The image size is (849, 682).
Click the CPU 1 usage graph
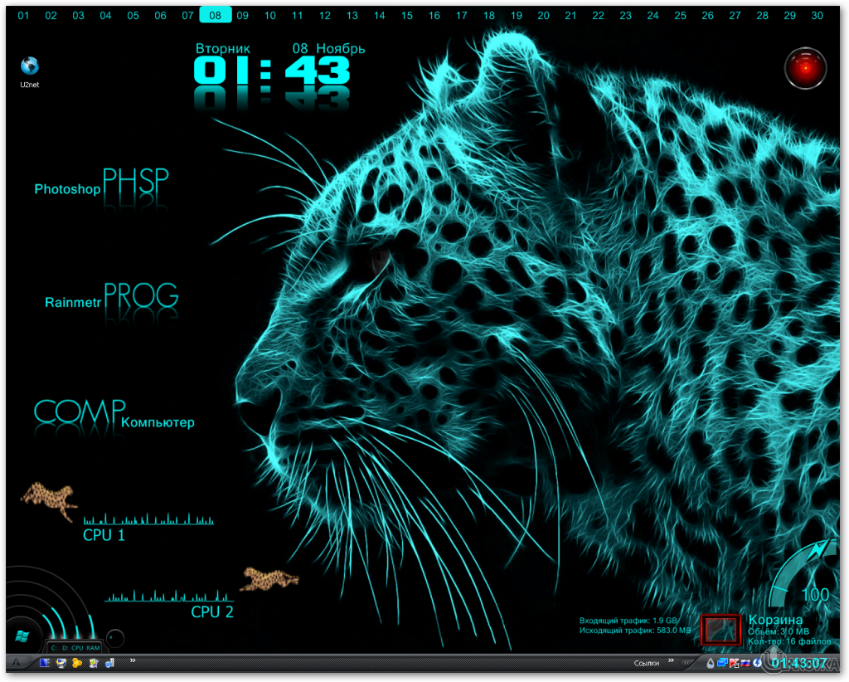[x=148, y=519]
